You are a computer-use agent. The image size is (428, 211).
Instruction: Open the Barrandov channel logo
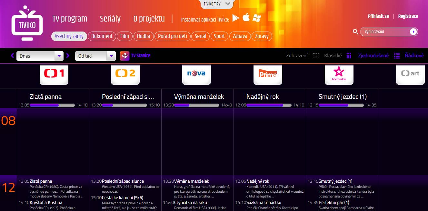339,74
